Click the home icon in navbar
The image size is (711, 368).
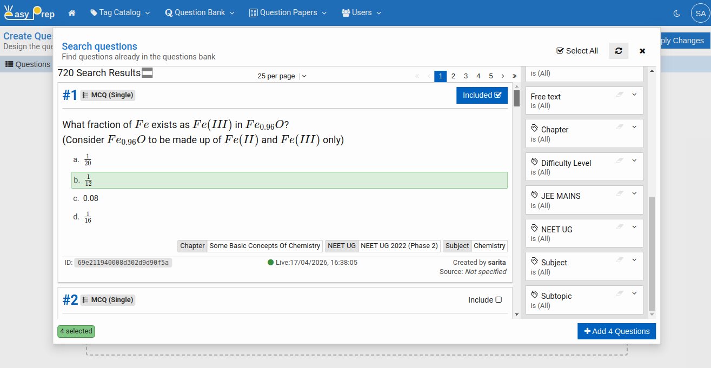click(72, 12)
